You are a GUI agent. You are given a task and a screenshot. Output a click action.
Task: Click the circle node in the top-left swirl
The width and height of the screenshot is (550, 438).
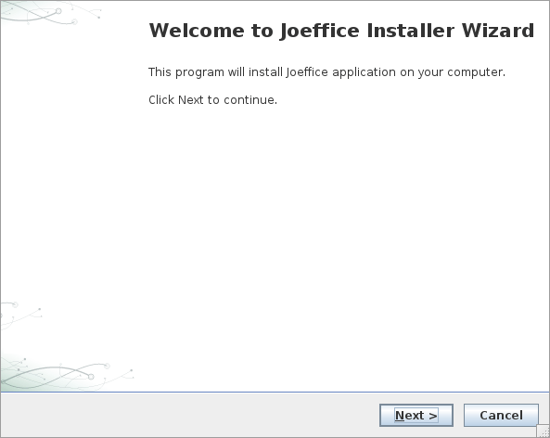coord(58,11)
